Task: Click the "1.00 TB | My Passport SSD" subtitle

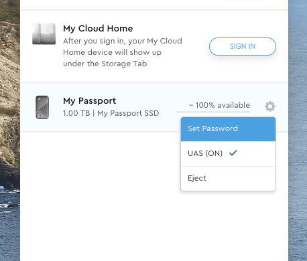Action: click(111, 113)
